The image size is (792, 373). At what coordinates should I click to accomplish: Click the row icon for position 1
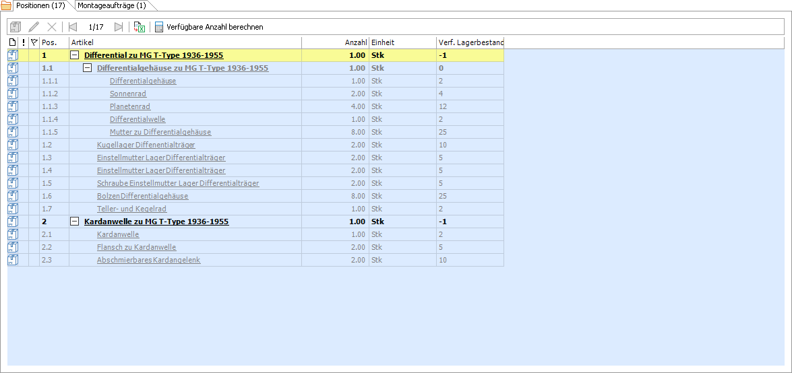[13, 55]
